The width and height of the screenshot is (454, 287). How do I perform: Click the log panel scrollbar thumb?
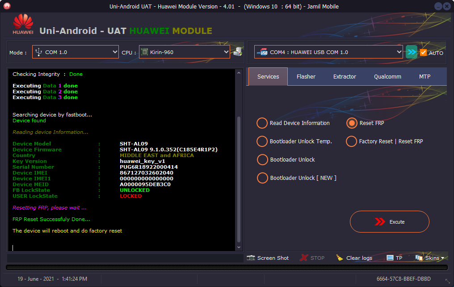coord(239,179)
